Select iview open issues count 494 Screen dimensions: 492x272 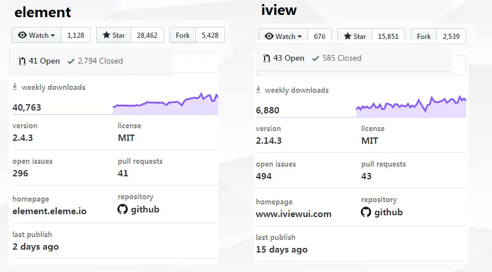click(263, 176)
